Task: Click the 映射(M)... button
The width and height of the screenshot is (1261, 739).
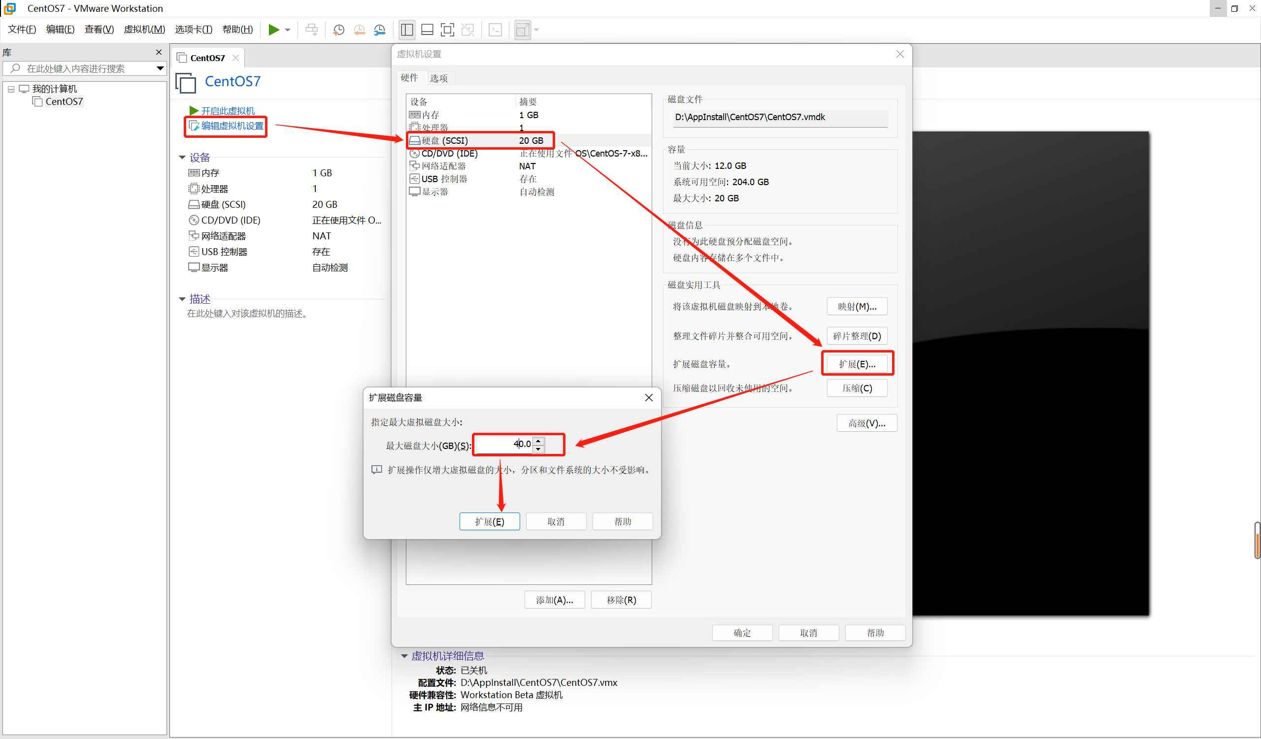Action: pyautogui.click(x=857, y=307)
